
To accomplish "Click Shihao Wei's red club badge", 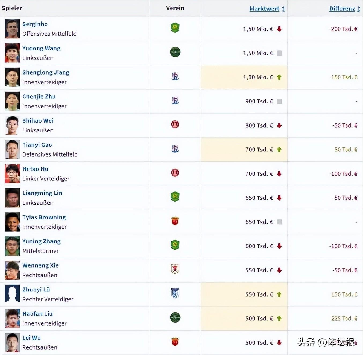I will (x=175, y=124).
